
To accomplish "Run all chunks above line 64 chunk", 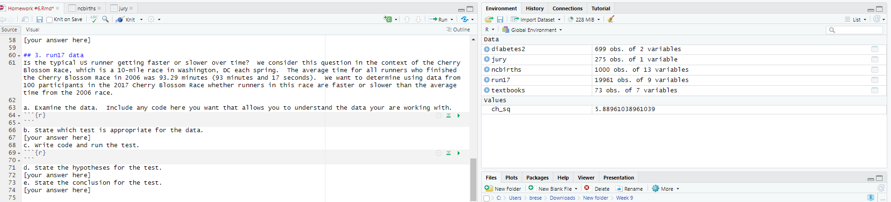I will pos(448,115).
